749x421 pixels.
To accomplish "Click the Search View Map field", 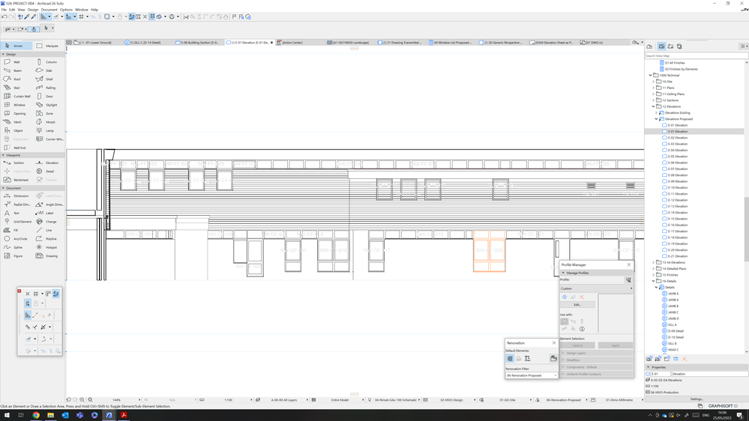I will 695,56.
